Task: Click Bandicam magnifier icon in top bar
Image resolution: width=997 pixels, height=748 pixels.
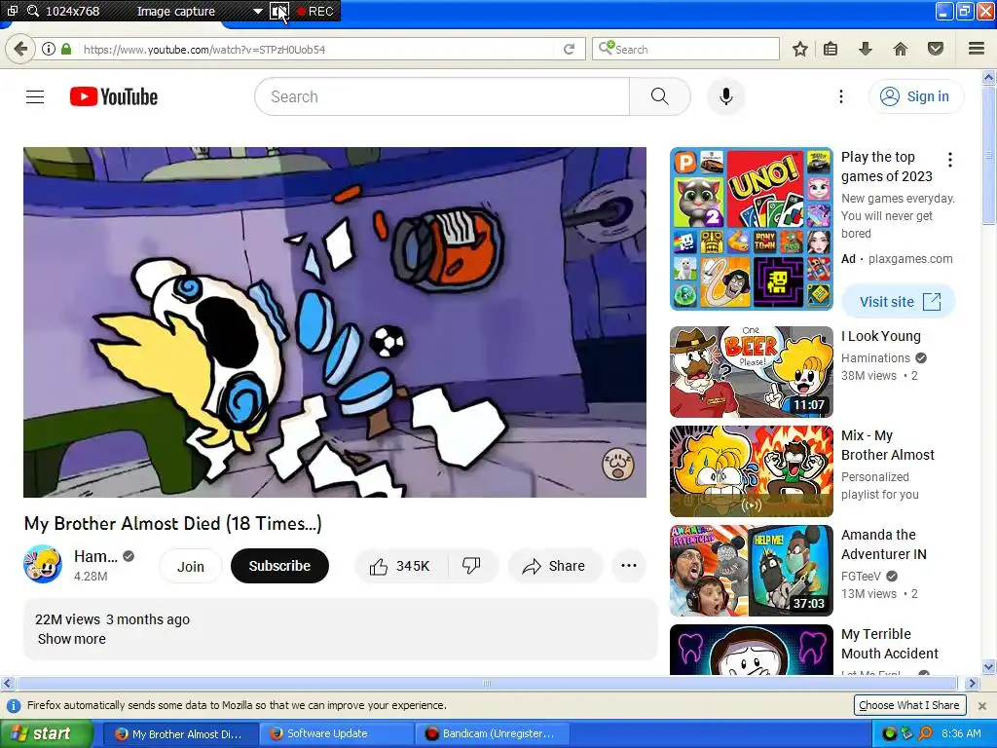Action: pyautogui.click(x=33, y=11)
